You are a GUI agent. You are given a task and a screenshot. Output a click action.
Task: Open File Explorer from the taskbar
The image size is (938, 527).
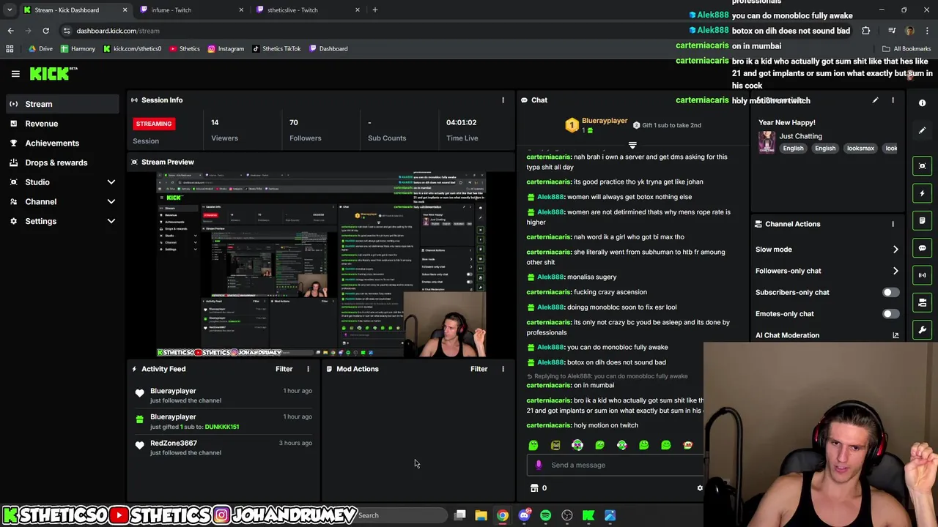(481, 515)
